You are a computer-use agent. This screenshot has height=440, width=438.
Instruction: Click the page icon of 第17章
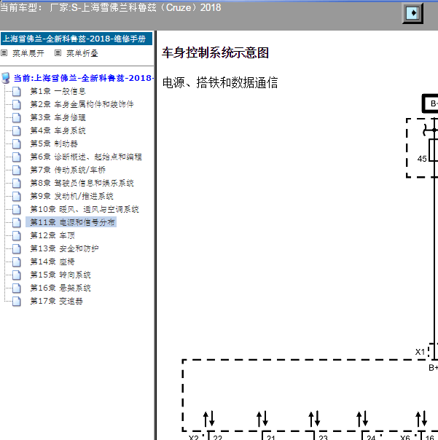point(17,302)
